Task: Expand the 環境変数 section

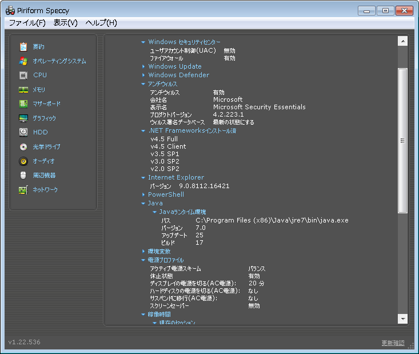Action: pyautogui.click(x=143, y=251)
